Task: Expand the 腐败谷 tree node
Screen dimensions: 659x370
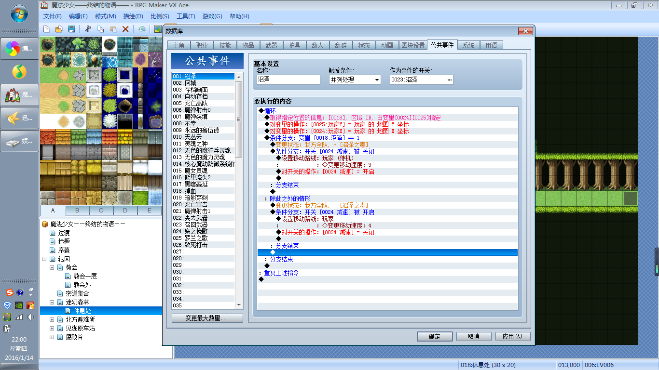Action: click(52, 337)
